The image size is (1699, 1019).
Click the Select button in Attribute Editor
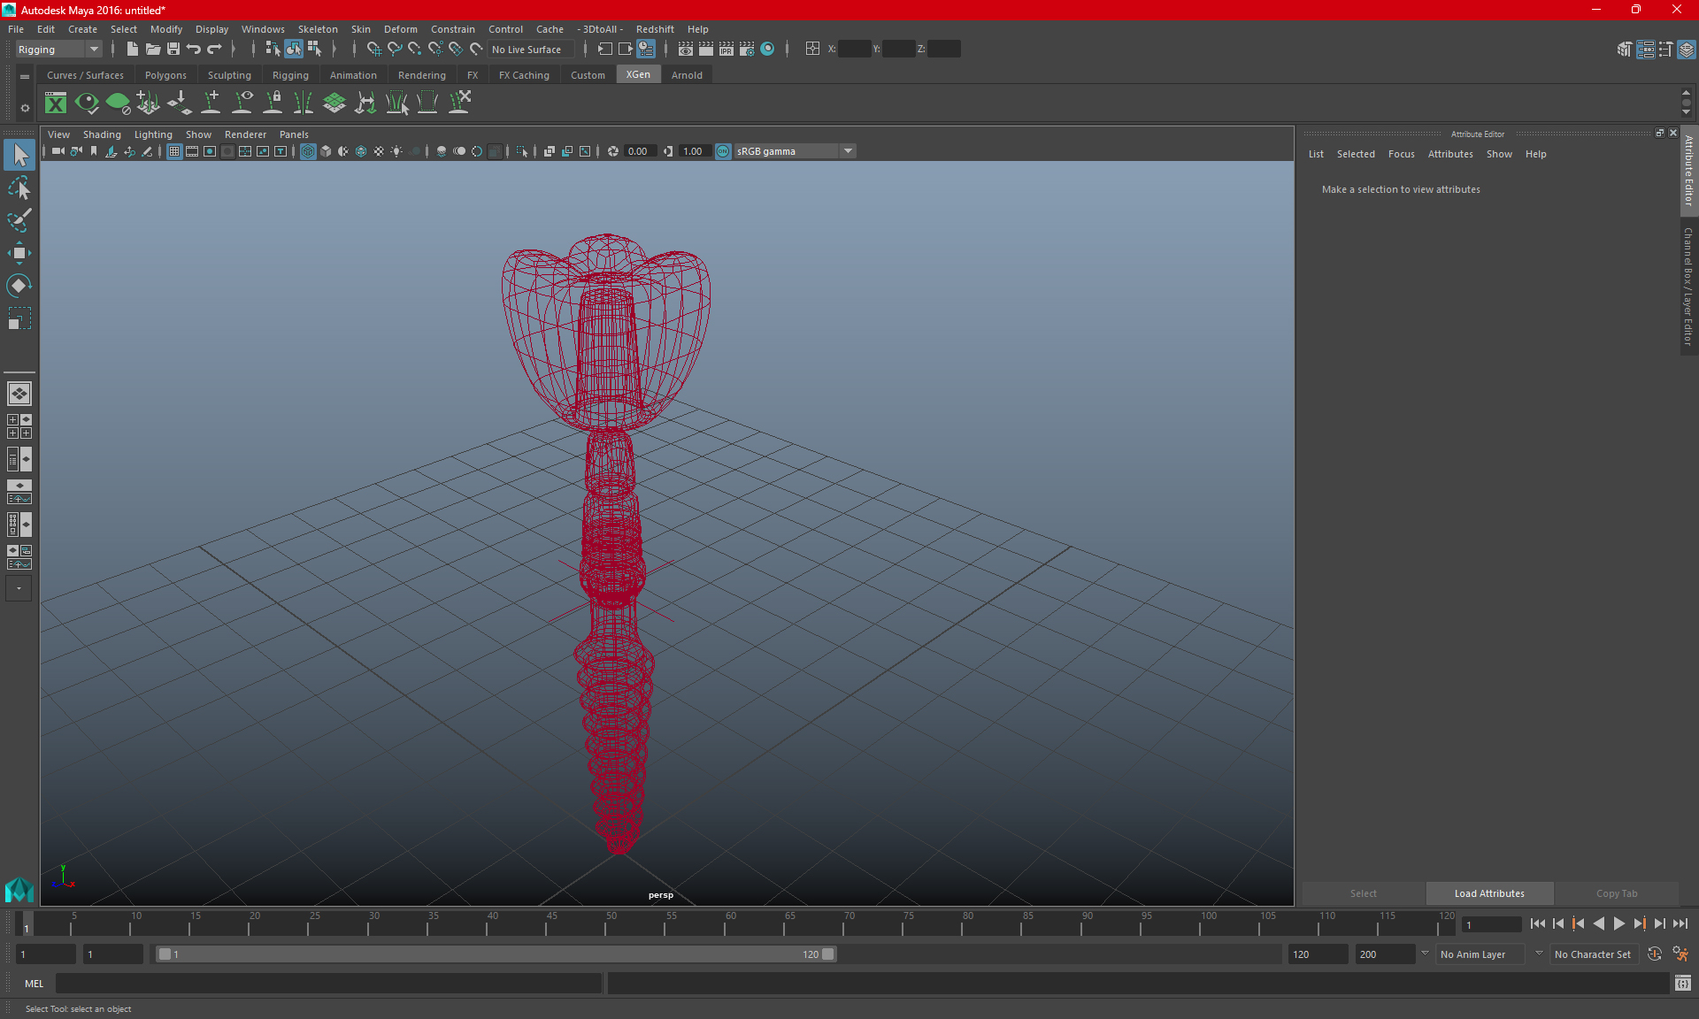coord(1363,893)
